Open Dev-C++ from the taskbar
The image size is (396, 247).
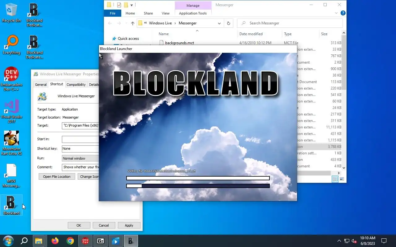pos(85,241)
